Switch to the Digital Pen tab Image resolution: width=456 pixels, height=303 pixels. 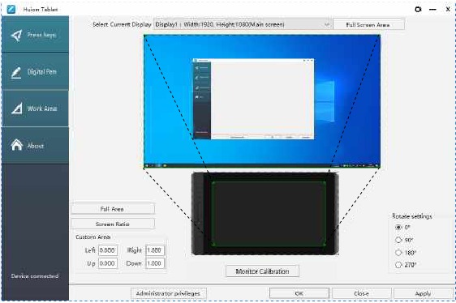tap(35, 72)
